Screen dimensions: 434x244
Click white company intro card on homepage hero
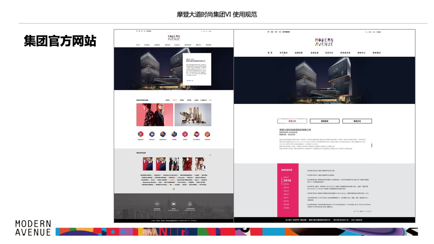197,69
